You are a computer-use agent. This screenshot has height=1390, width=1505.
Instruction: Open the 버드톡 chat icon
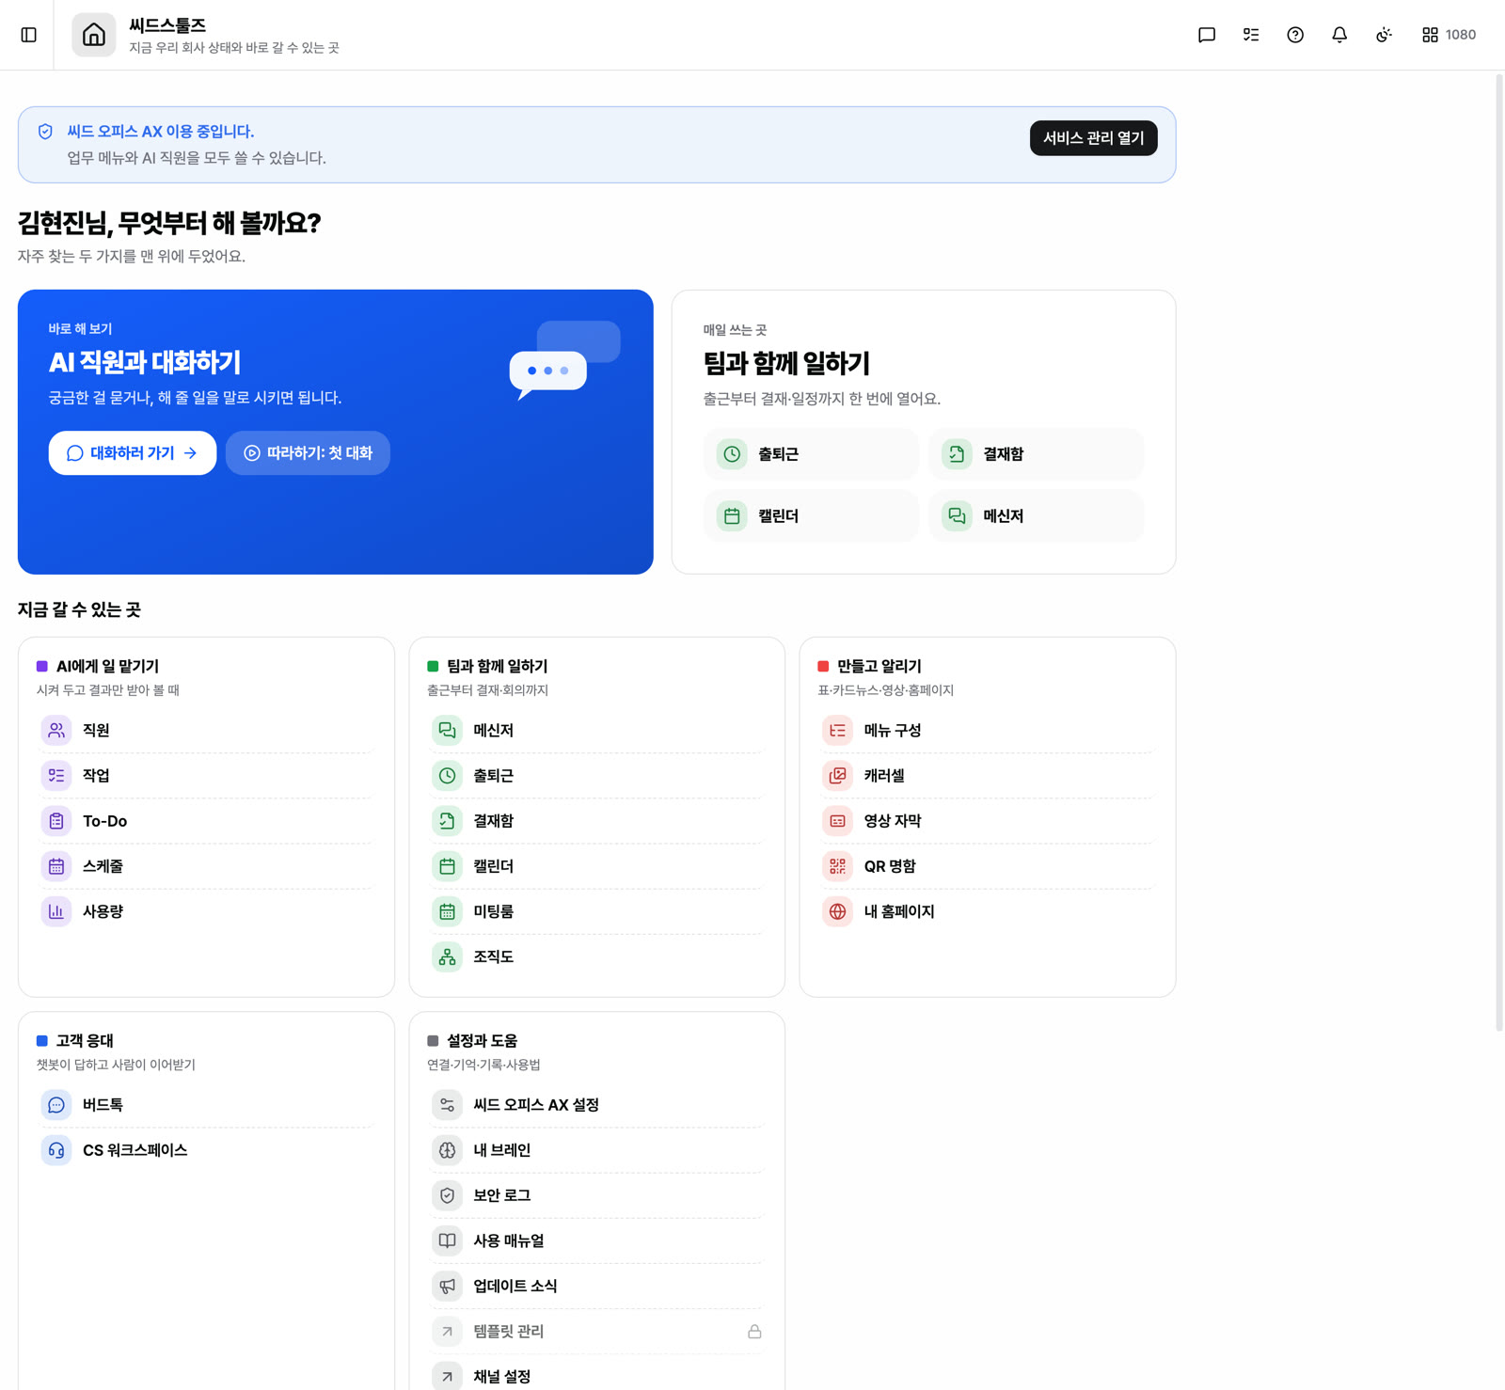pyautogui.click(x=56, y=1105)
